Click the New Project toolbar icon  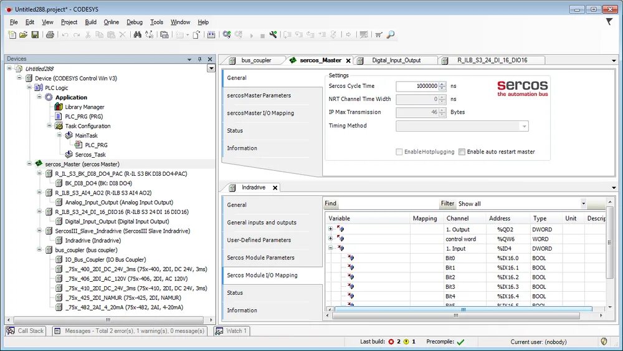pos(12,35)
